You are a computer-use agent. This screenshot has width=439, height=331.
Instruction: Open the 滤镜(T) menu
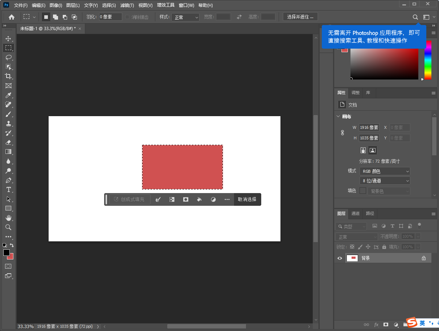tap(127, 5)
